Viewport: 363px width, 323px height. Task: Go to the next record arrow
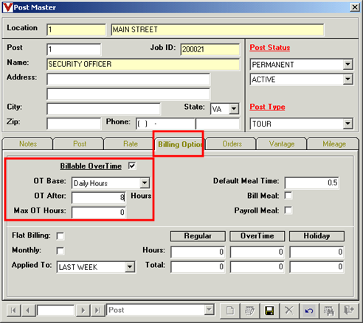pyautogui.click(x=83, y=310)
